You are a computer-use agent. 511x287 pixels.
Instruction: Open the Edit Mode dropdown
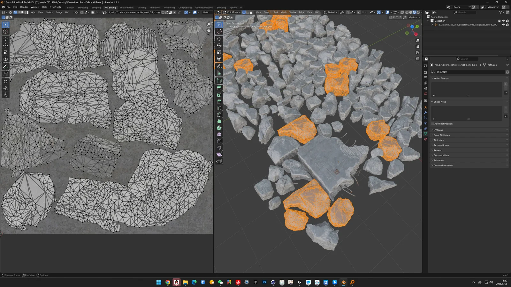point(233,12)
